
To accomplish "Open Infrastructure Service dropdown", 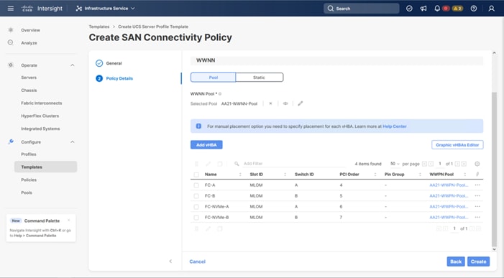I will pyautogui.click(x=106, y=9).
